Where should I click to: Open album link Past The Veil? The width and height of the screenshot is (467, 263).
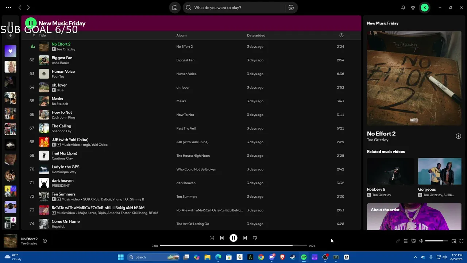click(186, 129)
